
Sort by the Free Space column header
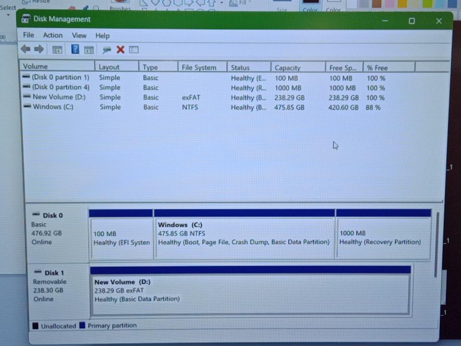(x=344, y=68)
